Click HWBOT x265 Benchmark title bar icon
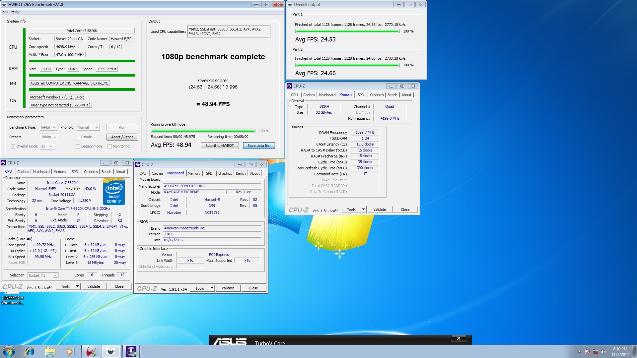 click(4, 4)
